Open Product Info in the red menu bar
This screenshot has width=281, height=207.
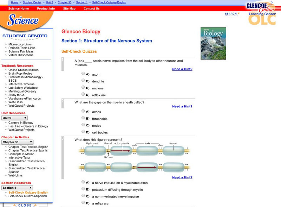(46, 8)
